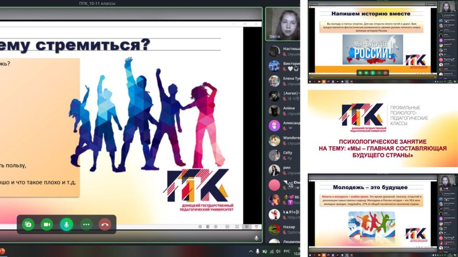Click headphones icon under Виктория
Viewport: 458px width, 257px height.
[296, 69]
